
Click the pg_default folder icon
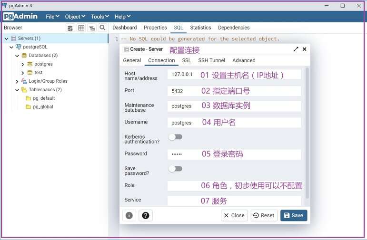[28, 98]
